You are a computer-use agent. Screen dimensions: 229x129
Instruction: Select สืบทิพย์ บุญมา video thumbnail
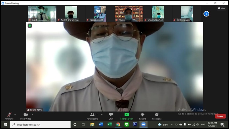[187, 14]
